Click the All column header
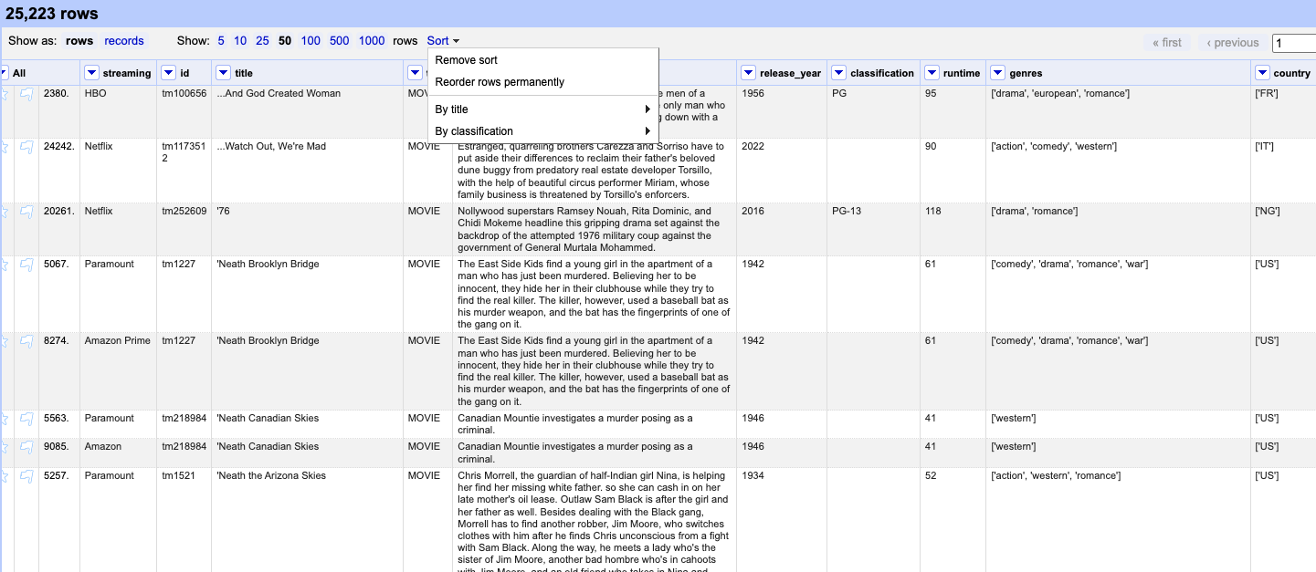This screenshot has width=1316, height=572. 19,73
